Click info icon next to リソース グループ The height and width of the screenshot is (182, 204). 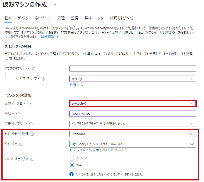[x=43, y=79]
